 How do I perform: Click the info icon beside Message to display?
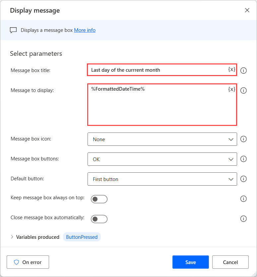point(243,90)
